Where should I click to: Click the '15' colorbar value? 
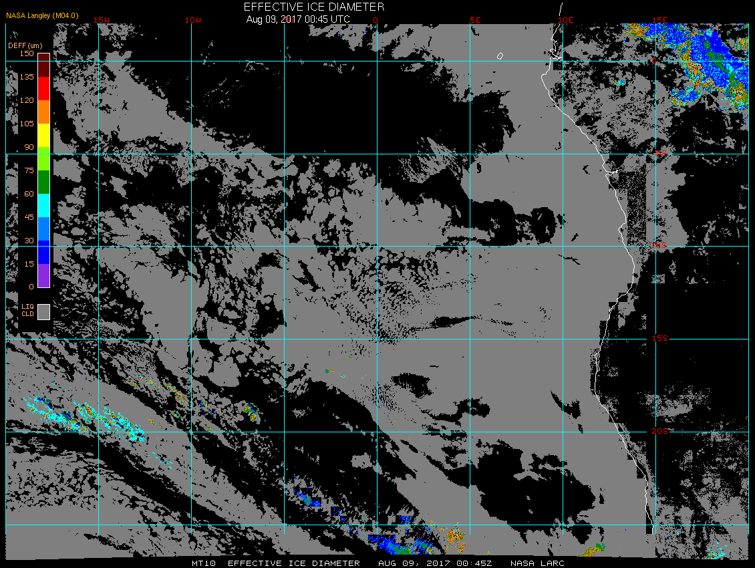click(29, 264)
